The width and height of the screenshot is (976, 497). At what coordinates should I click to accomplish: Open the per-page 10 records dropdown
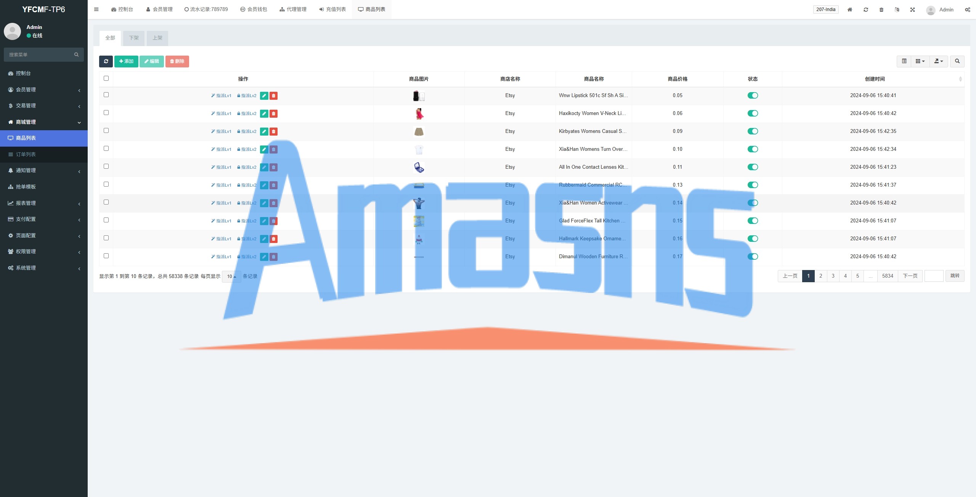231,276
